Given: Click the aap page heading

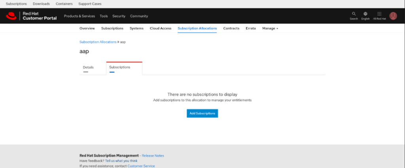Looking at the screenshot, I should (84, 51).
